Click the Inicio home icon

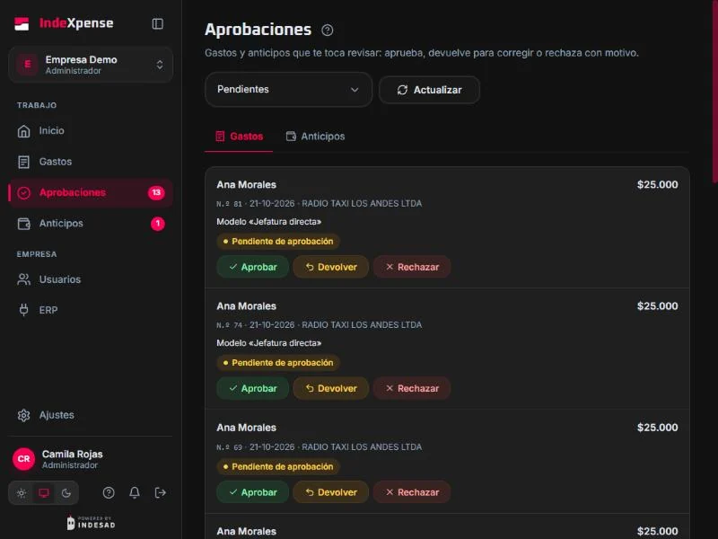(x=24, y=131)
